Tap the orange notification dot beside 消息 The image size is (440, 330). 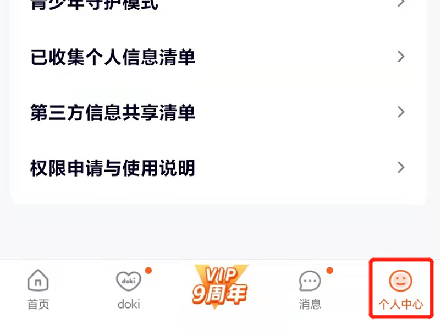[329, 271]
